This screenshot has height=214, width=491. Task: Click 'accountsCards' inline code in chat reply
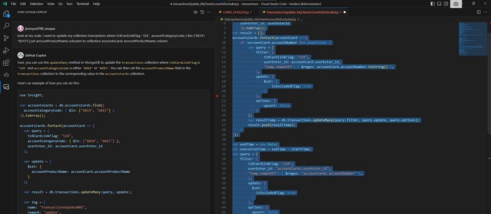click(117, 74)
